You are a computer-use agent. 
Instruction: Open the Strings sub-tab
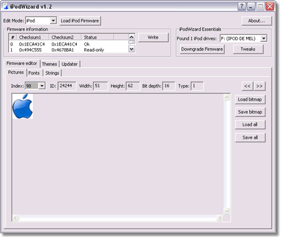coord(52,73)
